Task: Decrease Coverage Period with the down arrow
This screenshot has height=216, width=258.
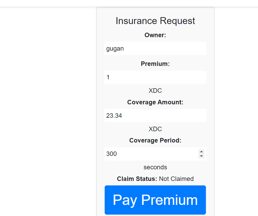Action: point(201,156)
